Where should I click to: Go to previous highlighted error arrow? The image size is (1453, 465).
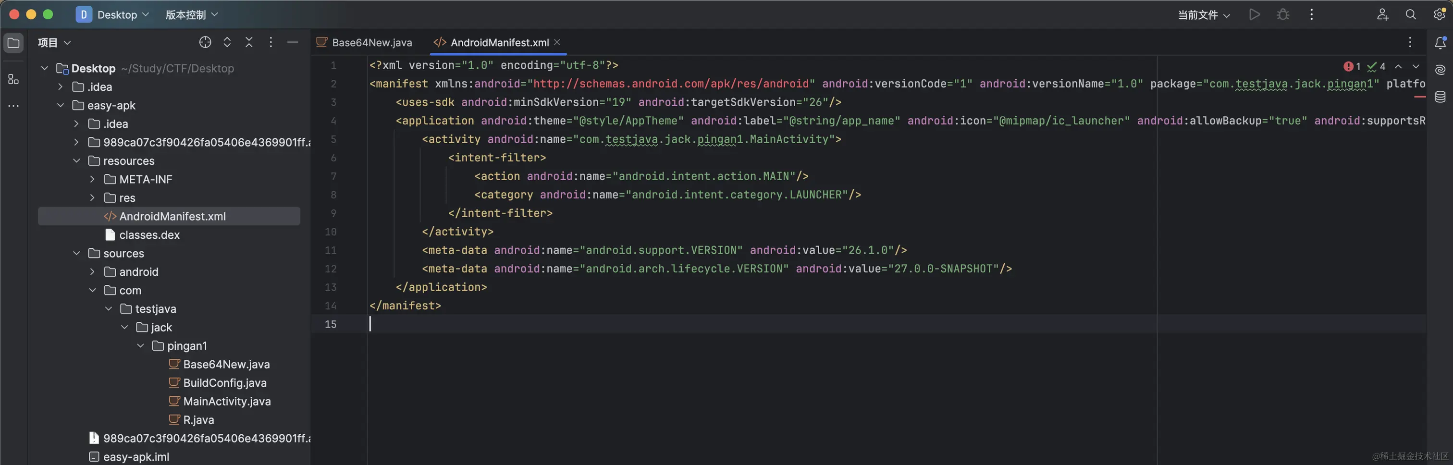point(1398,66)
